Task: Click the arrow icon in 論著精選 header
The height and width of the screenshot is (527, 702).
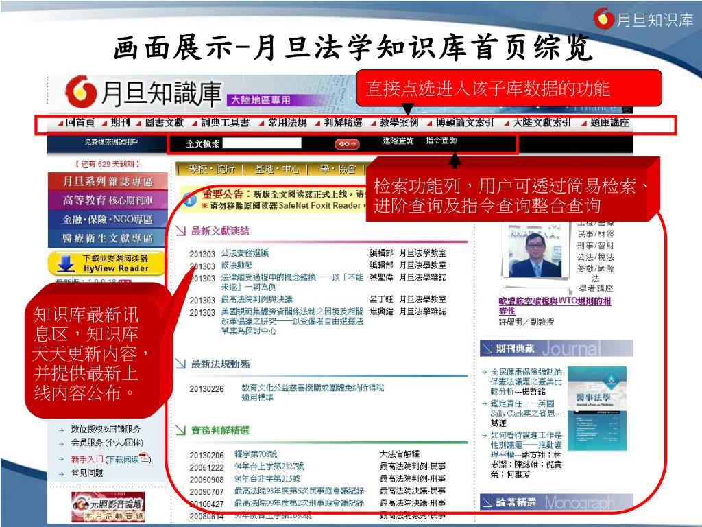Action: pos(487,503)
